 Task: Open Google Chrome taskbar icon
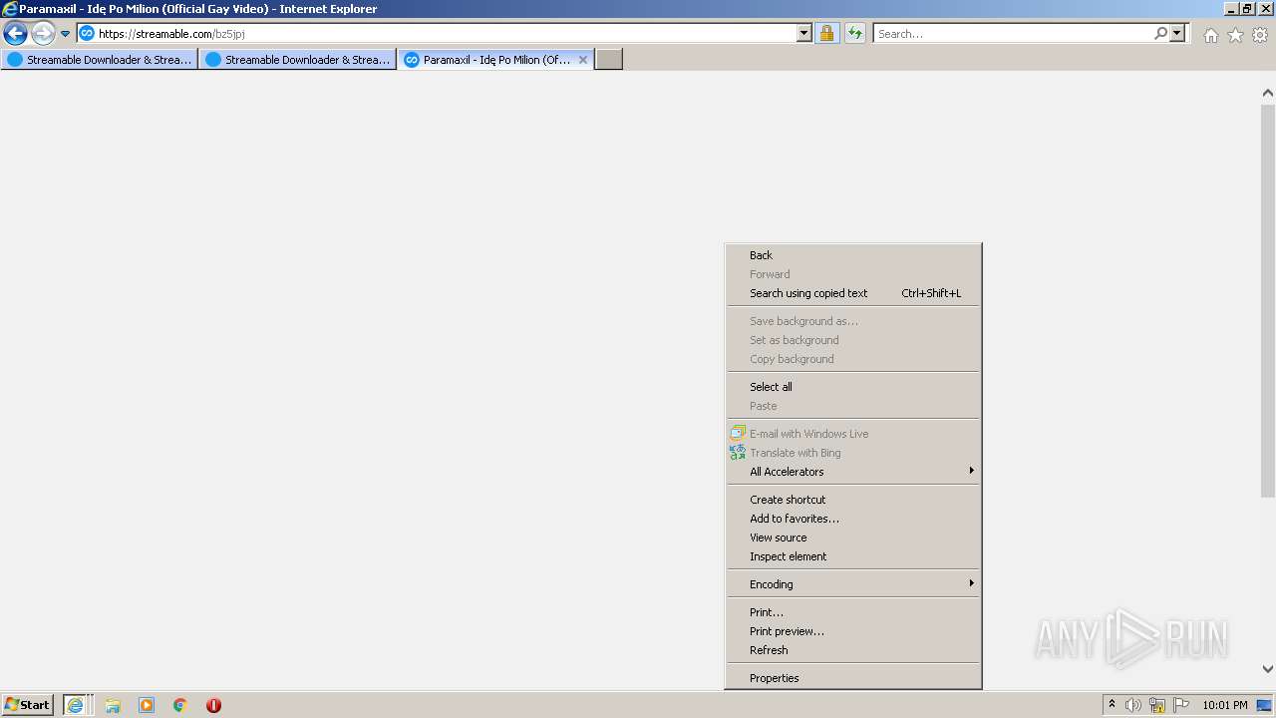tap(180, 705)
